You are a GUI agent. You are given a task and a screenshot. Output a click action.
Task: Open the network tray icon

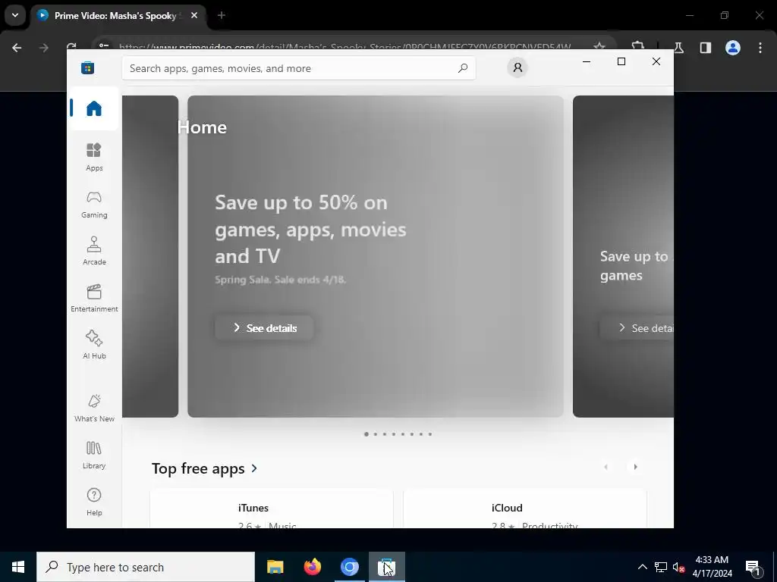point(661,567)
